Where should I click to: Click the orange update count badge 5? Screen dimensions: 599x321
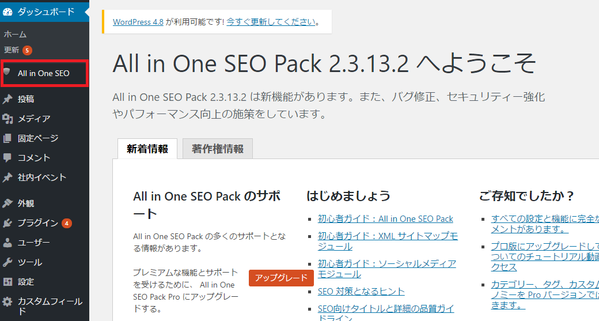click(x=27, y=51)
